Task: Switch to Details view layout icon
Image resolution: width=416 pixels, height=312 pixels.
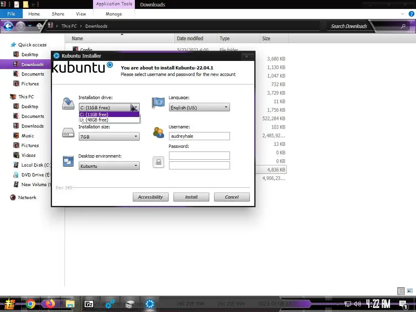Action: pos(401,291)
